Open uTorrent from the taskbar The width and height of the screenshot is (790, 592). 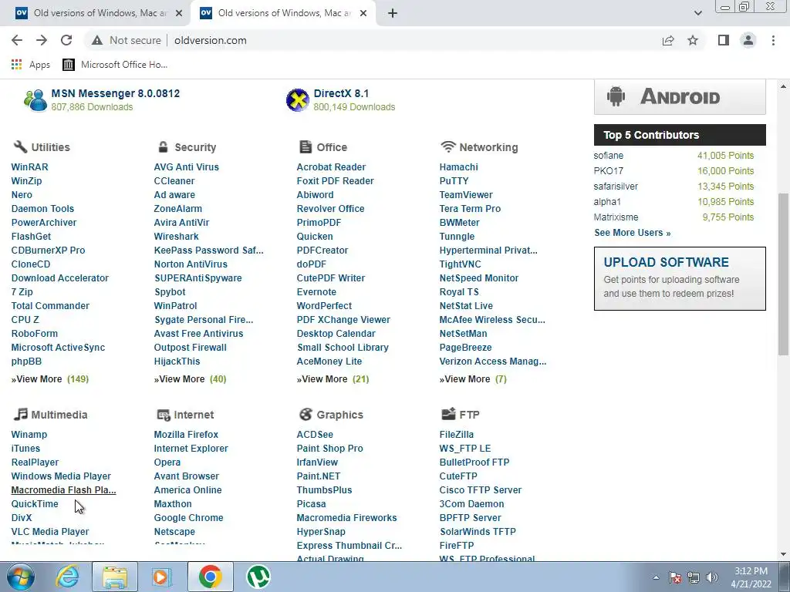pyautogui.click(x=258, y=577)
